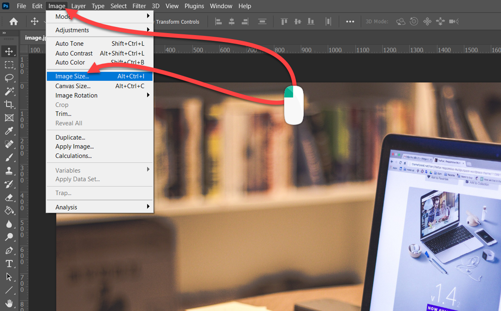Choose the Eyedropper tool

(x=9, y=131)
